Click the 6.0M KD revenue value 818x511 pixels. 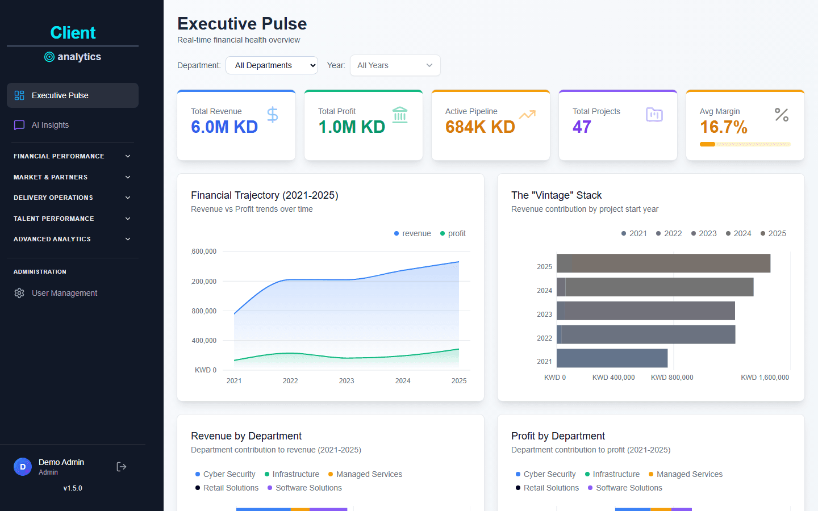tap(224, 127)
